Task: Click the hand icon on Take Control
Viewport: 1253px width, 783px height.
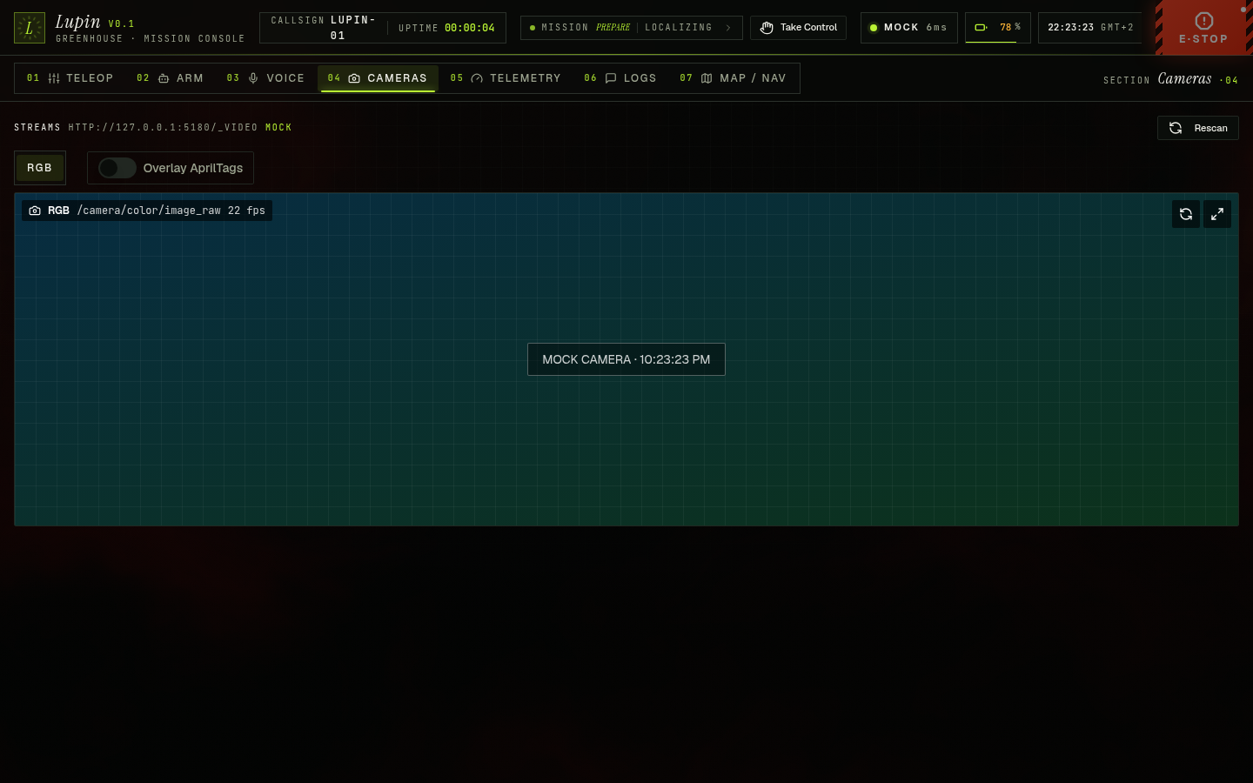Action: coord(767,28)
